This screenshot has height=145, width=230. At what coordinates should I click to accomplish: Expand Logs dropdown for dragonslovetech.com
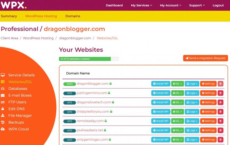[x=192, y=102]
